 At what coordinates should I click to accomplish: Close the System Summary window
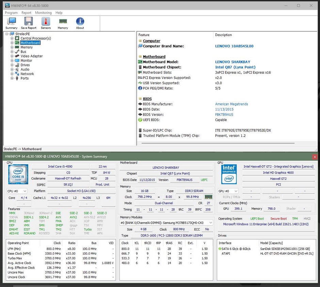315,156
